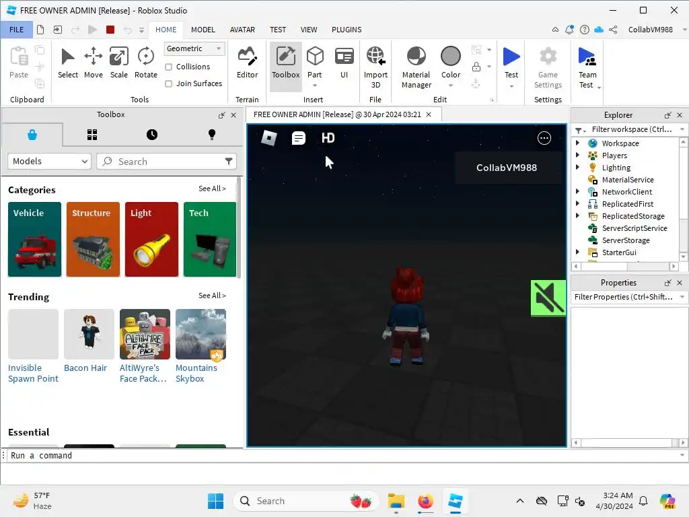This screenshot has height=517, width=689.
Task: Open Firefox from the taskbar
Action: tap(425, 501)
